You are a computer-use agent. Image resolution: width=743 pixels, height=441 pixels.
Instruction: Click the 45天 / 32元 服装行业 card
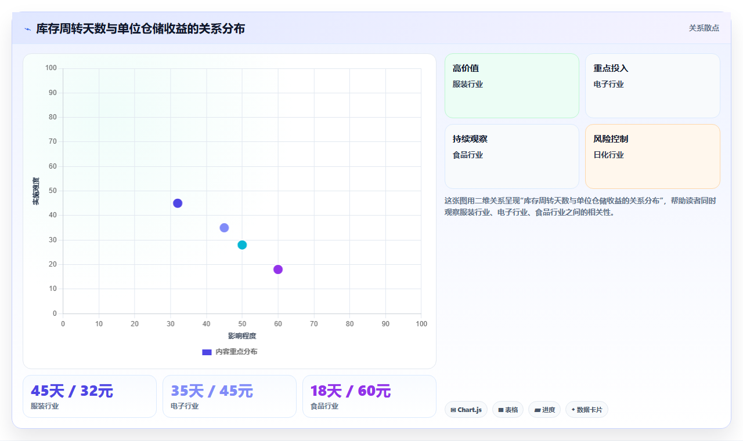(x=89, y=396)
